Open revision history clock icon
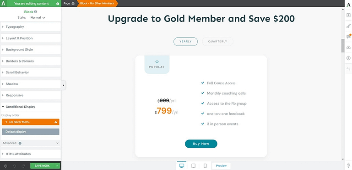Screen dimensions: 352x170 (5, 166)
